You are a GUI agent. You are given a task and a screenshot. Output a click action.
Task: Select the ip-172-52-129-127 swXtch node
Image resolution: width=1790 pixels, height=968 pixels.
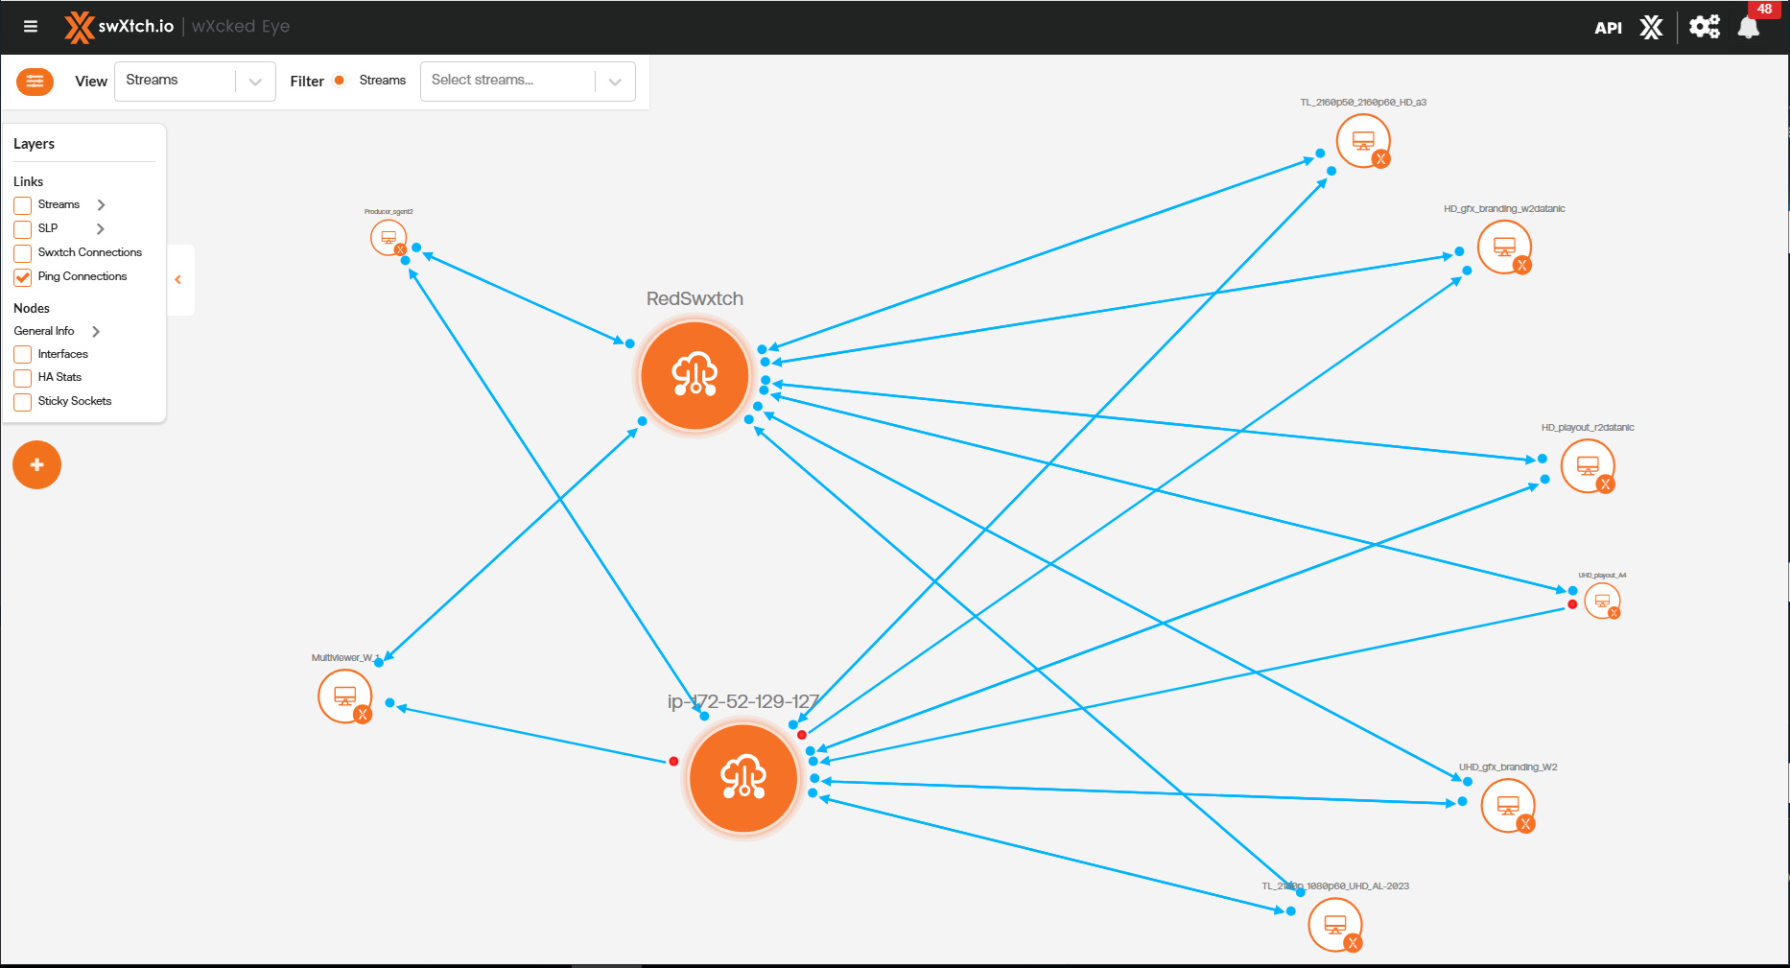743,778
